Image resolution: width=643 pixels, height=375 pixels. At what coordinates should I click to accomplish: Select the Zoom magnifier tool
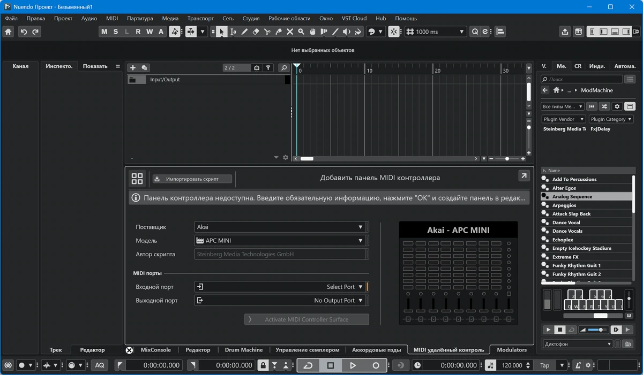point(301,32)
